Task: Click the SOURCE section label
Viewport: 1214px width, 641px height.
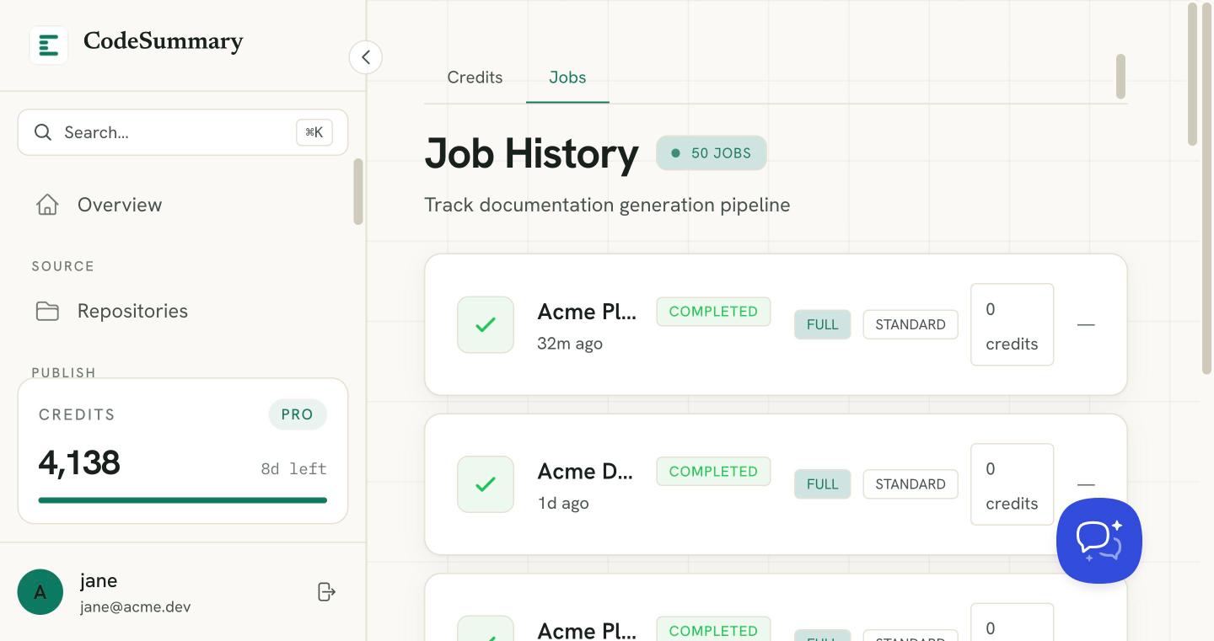Action: [63, 266]
